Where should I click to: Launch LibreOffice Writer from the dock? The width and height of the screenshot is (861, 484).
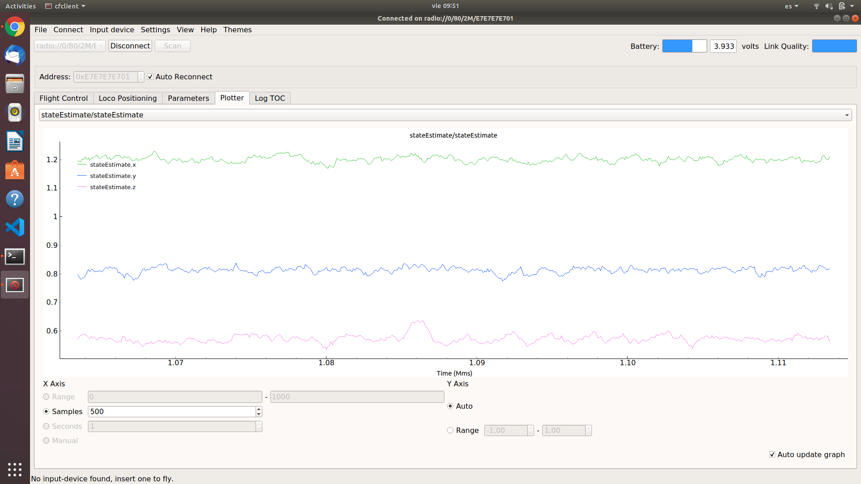point(15,141)
